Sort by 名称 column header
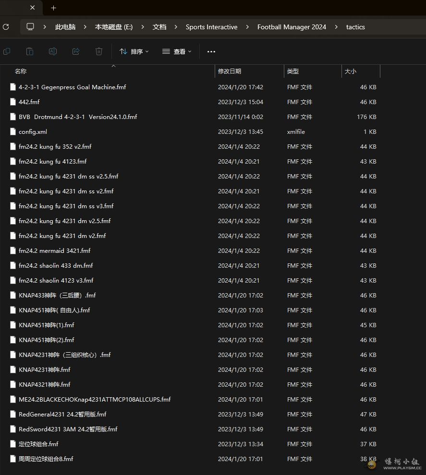Image resolution: width=426 pixels, height=475 pixels. coord(21,71)
